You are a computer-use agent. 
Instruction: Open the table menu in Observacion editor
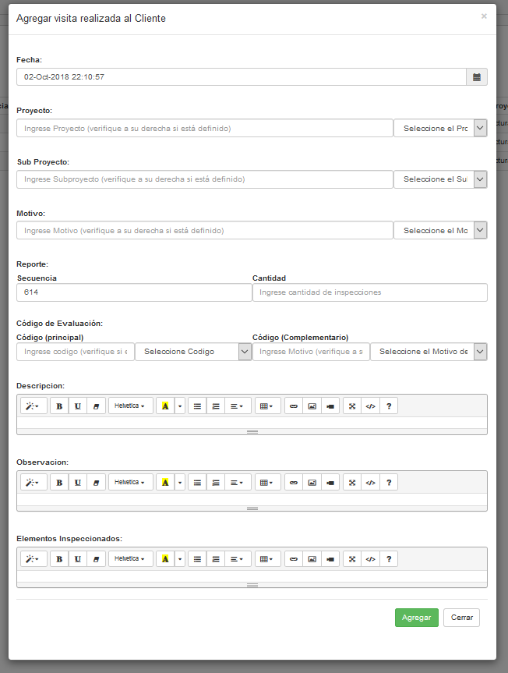coord(266,483)
